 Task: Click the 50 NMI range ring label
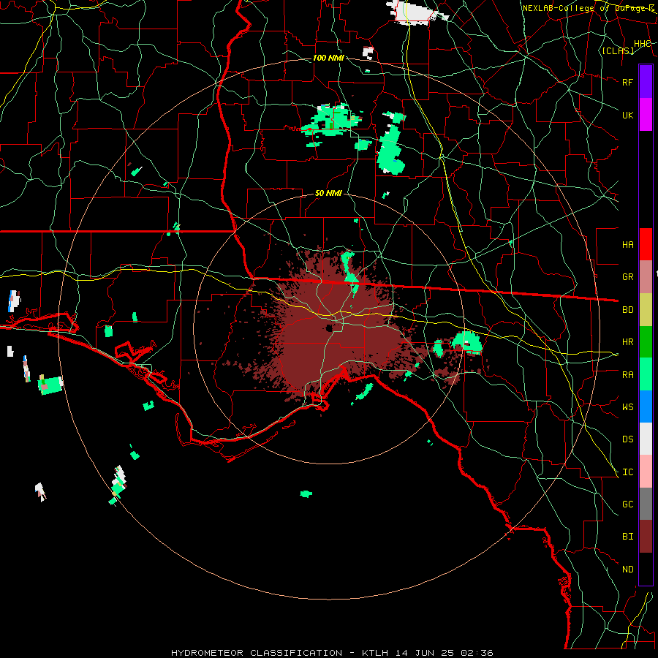click(x=328, y=193)
